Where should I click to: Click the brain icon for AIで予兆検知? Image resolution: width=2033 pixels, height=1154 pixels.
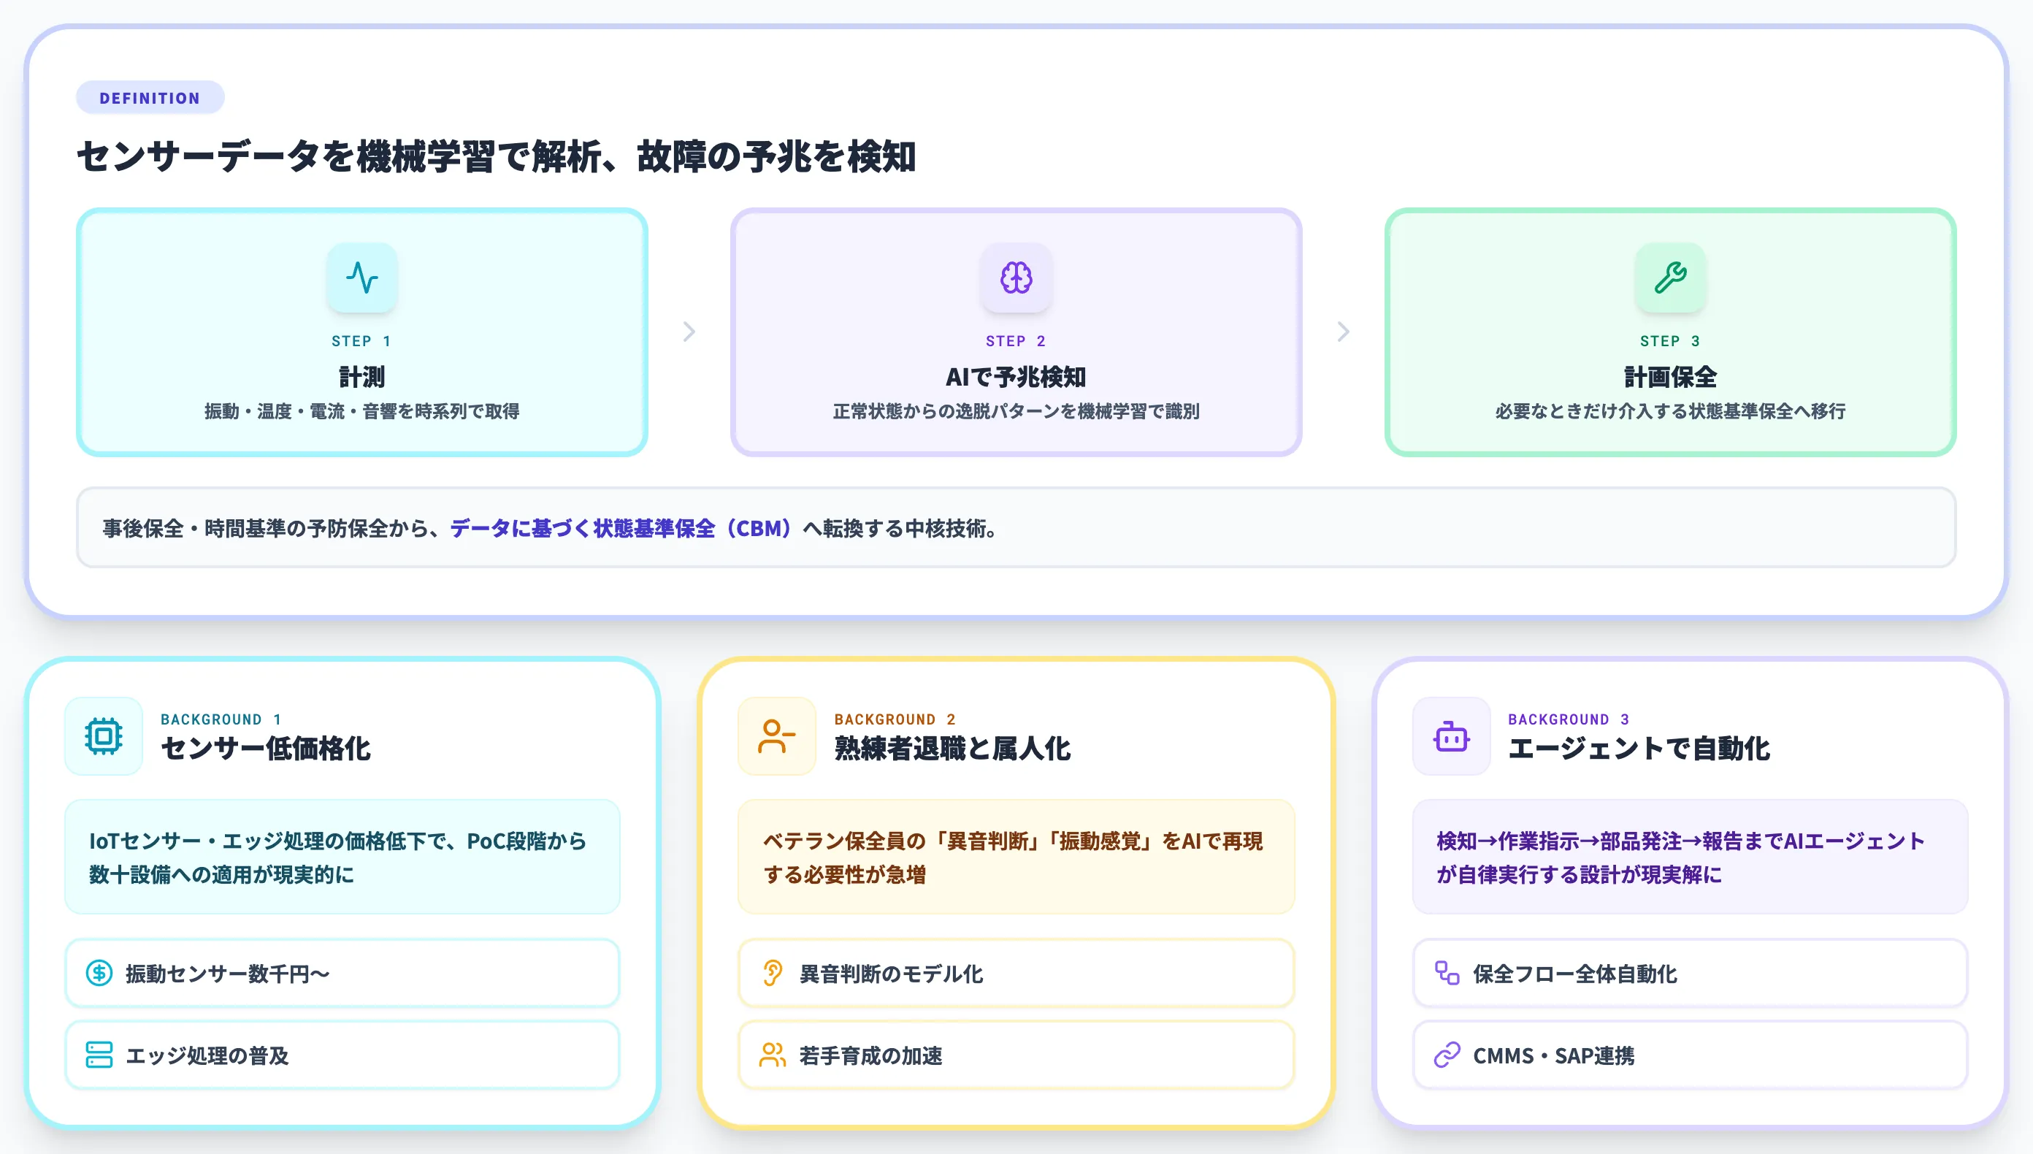[1016, 278]
